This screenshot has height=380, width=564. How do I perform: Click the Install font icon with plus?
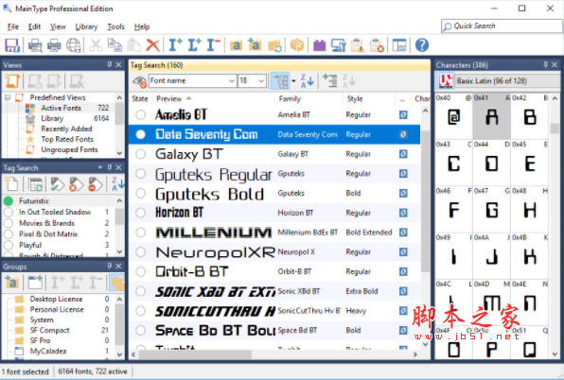[x=175, y=45]
